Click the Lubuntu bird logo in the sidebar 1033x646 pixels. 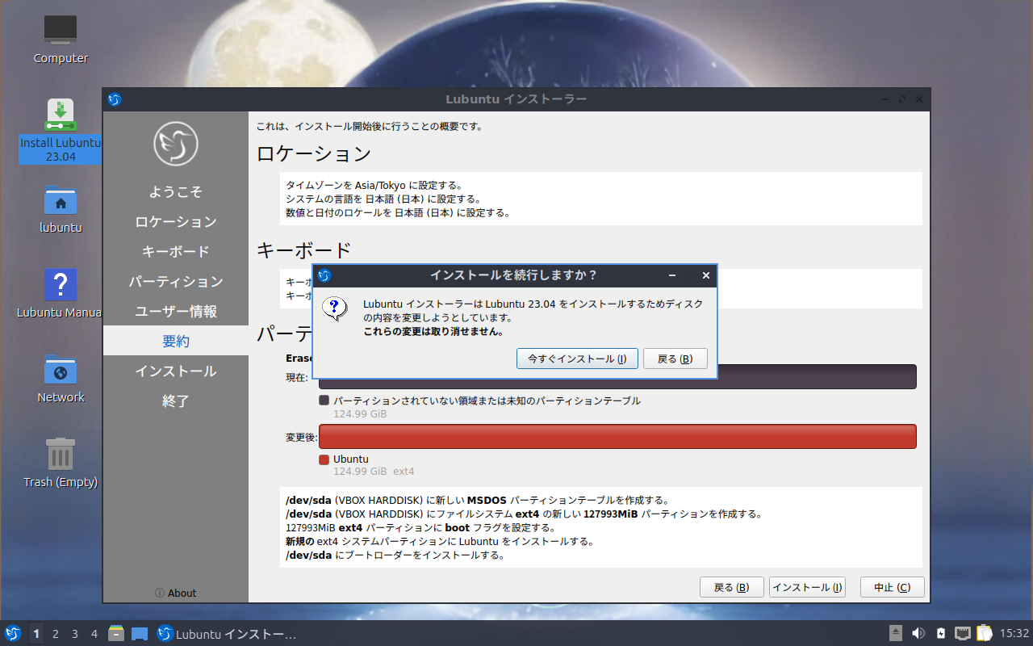coord(176,145)
